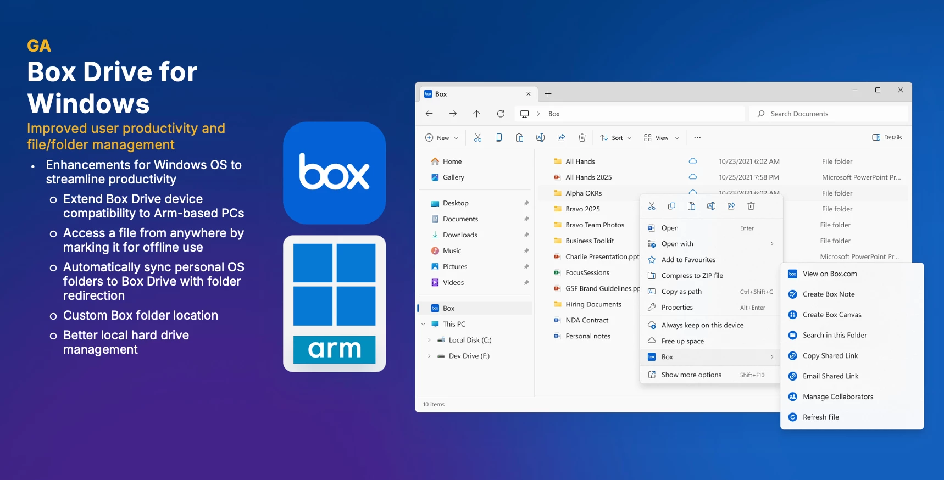Click the Share icon in the context menu

(x=731, y=206)
